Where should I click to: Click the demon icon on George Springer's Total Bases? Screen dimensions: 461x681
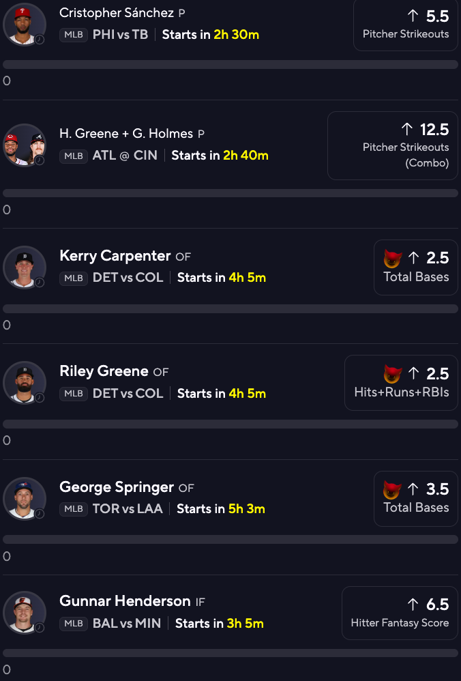(392, 489)
